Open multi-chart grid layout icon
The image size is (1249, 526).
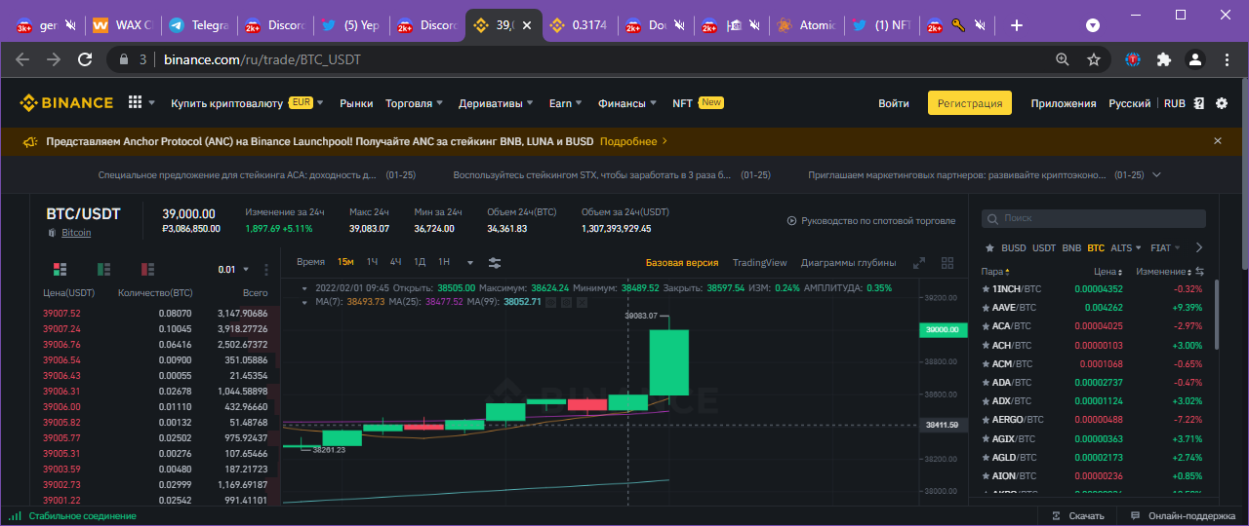coord(947,263)
